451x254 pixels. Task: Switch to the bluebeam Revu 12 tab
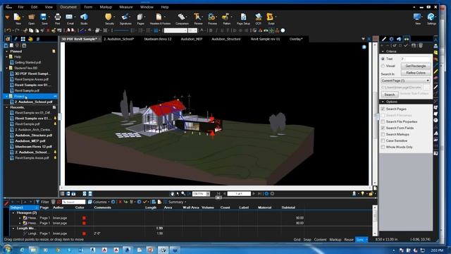(158, 39)
